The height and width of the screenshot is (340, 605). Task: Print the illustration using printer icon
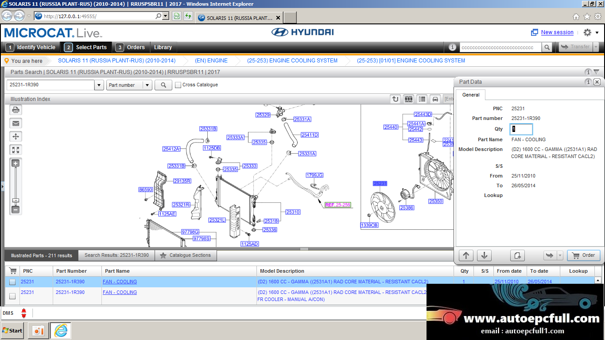[16, 110]
